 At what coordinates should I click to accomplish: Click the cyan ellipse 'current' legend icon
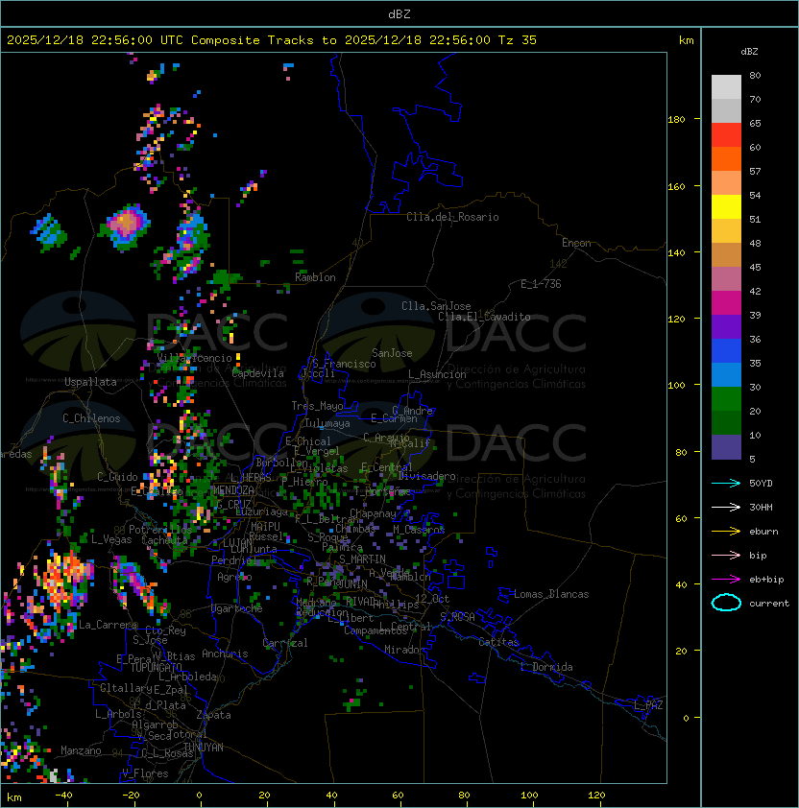726,603
